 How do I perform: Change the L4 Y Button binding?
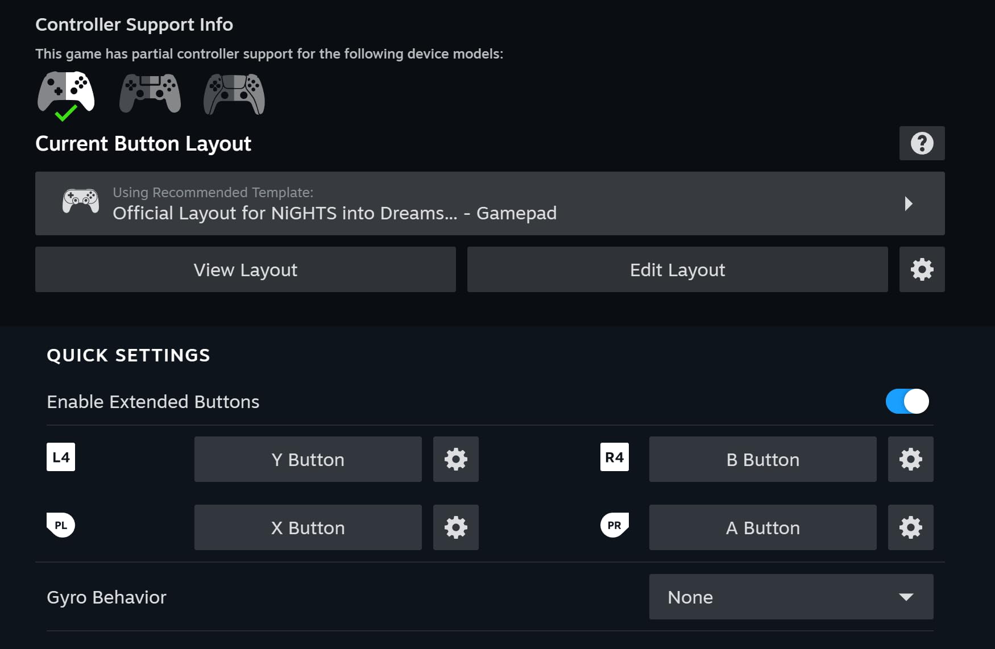pos(308,459)
